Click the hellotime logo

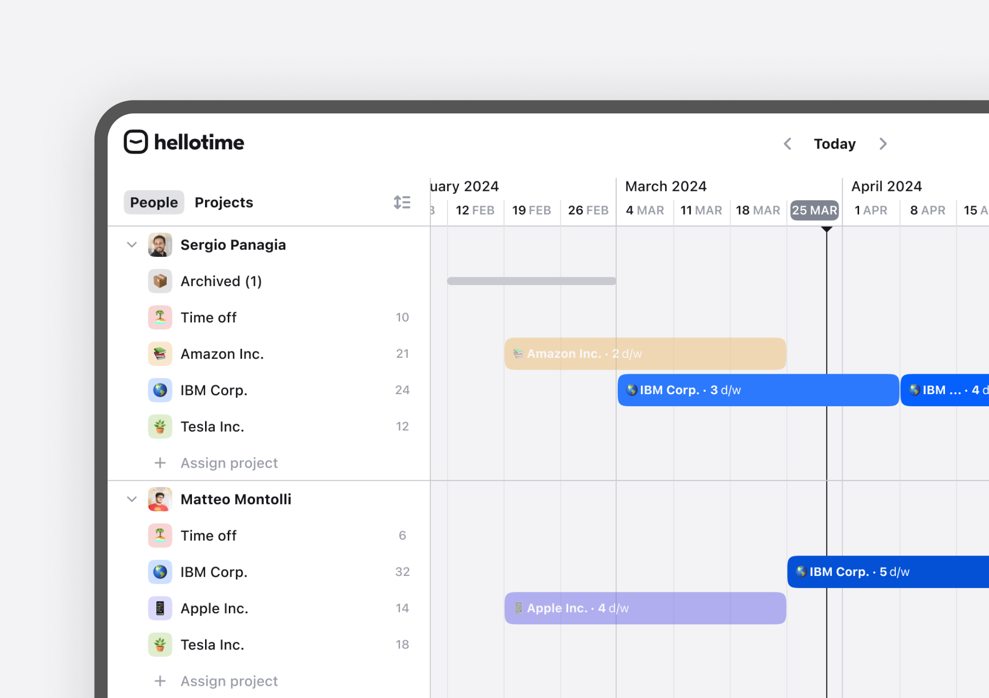click(x=184, y=142)
